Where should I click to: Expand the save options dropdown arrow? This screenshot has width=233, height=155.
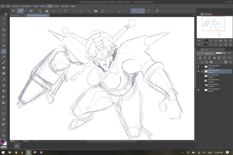(x=59, y=11)
